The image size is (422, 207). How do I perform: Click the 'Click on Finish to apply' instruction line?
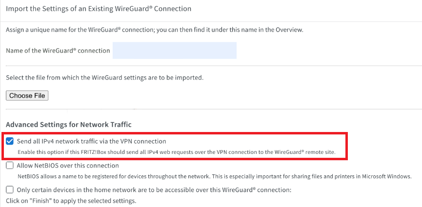[71, 201]
